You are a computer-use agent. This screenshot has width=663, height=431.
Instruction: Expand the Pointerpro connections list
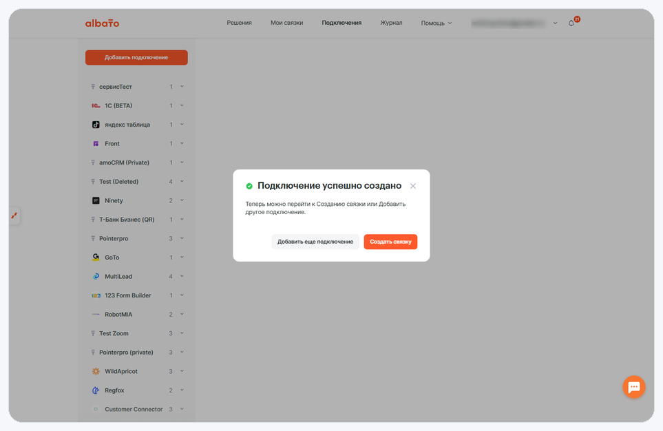182,238
